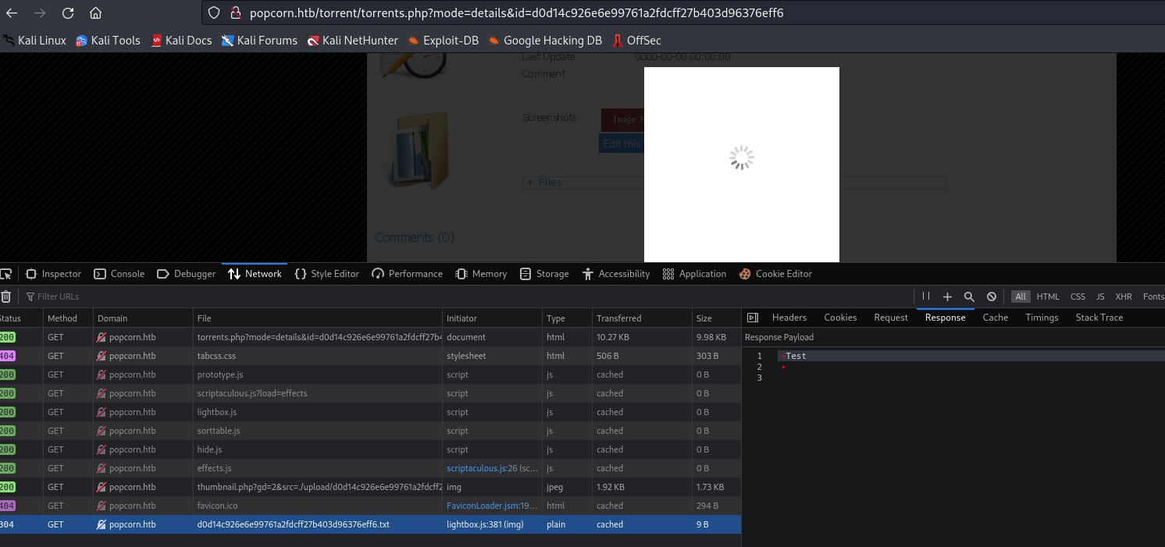Open the search icon in the Network toolbar
Screen dimensions: 1165x547
969,297
